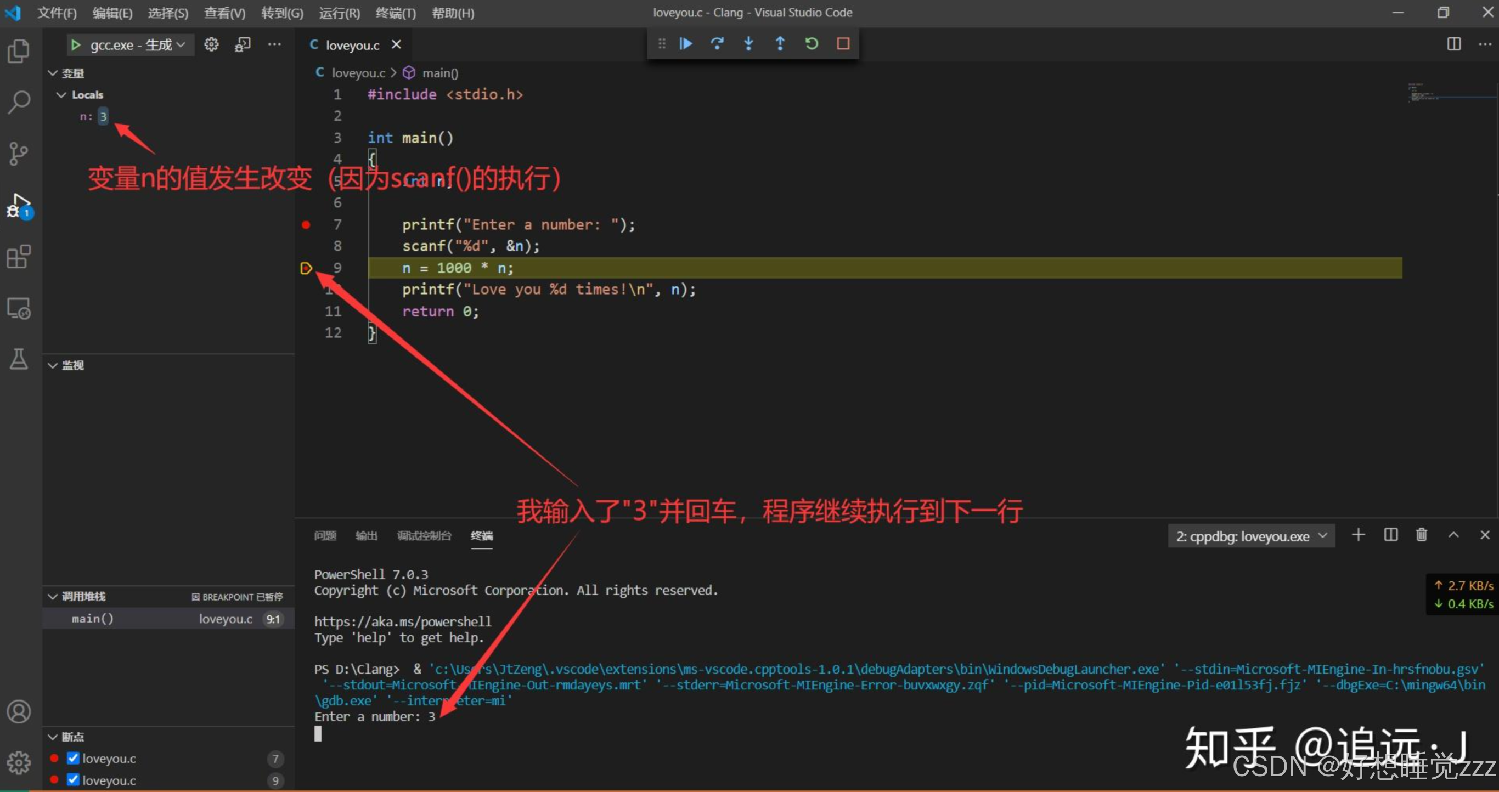This screenshot has height=792, width=1499.
Task: Click the Step Into debug icon
Action: pos(748,44)
